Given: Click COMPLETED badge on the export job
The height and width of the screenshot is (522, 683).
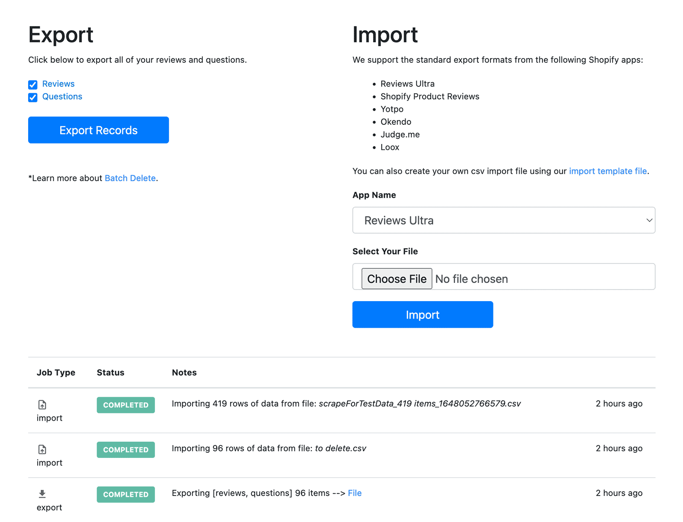Looking at the screenshot, I should [126, 494].
